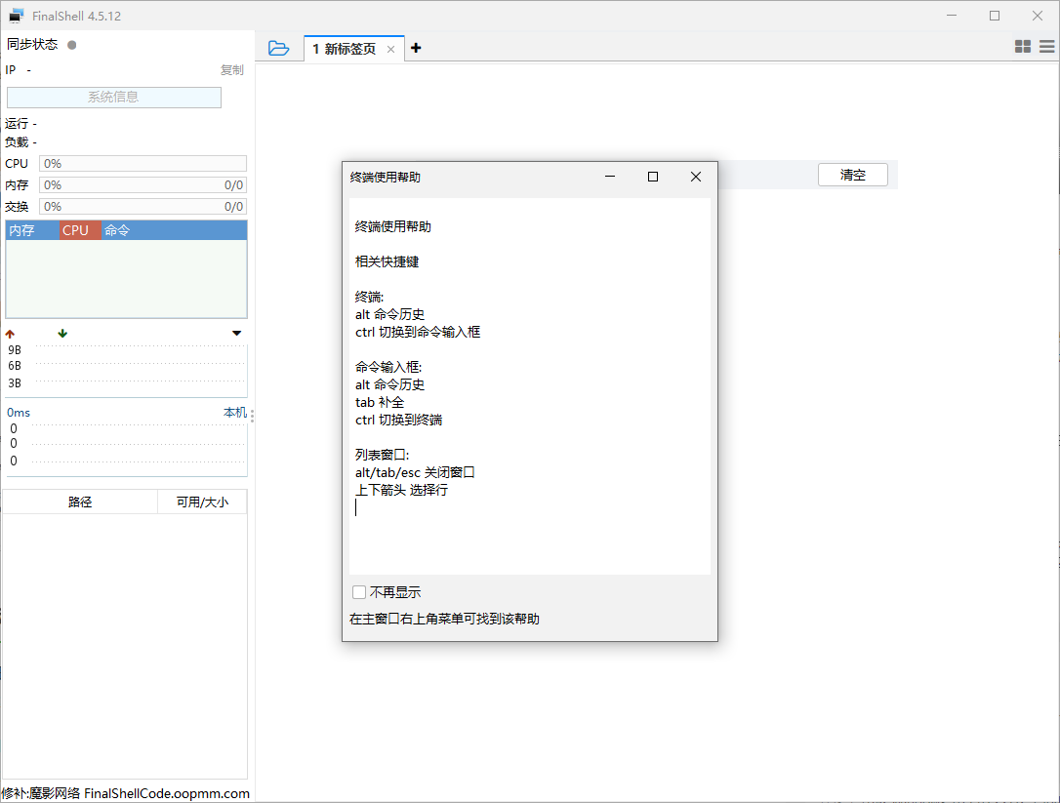
Task: Open 系统信息 system info button
Action: pos(113,98)
